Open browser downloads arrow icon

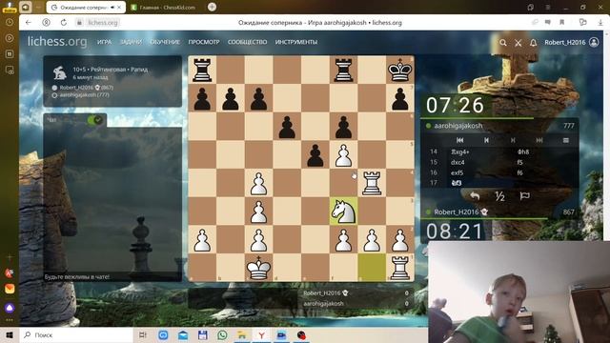pos(600,23)
